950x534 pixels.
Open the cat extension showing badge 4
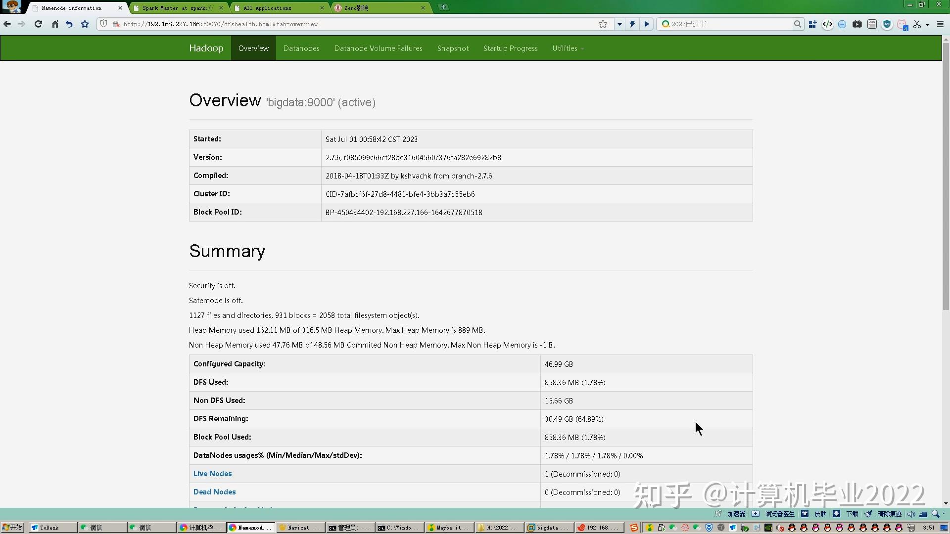pyautogui.click(x=902, y=24)
